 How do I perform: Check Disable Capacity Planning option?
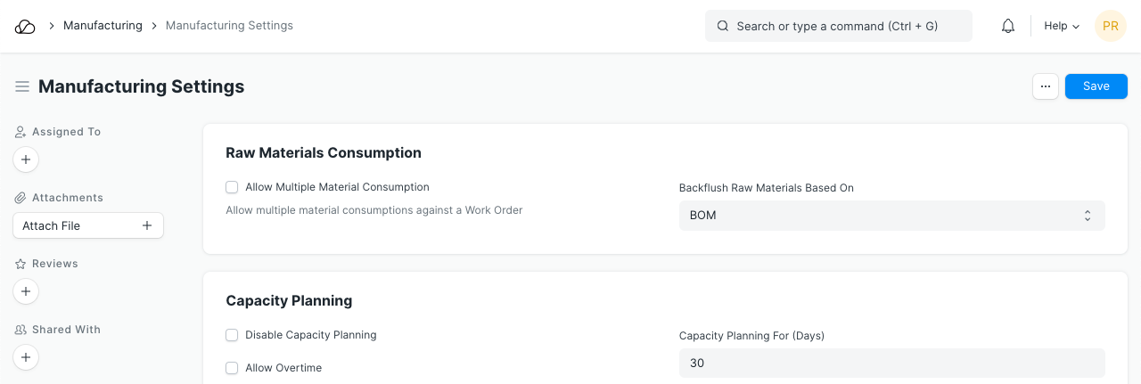232,335
